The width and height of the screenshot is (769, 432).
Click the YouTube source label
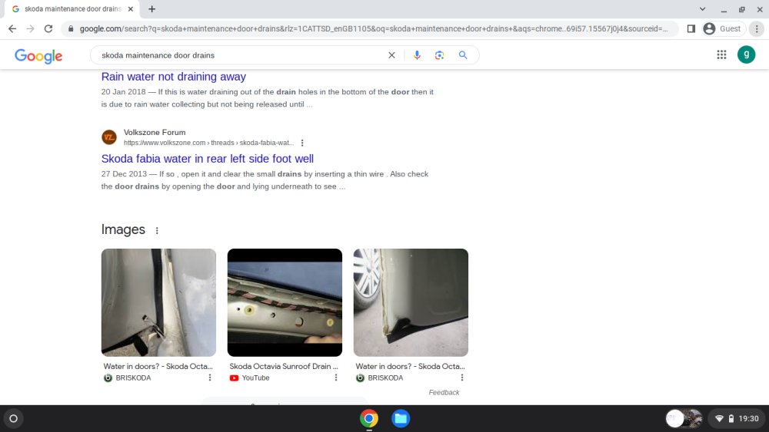pos(255,378)
